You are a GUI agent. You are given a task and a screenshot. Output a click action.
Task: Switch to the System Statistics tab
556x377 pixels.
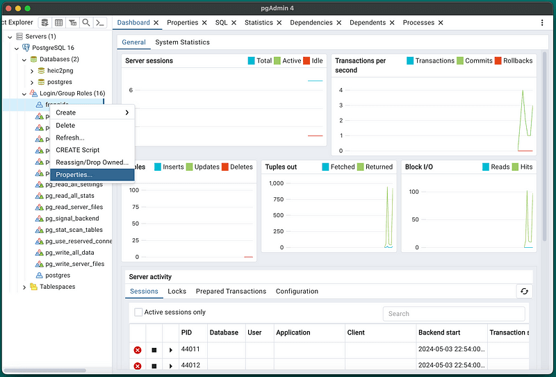pos(182,42)
